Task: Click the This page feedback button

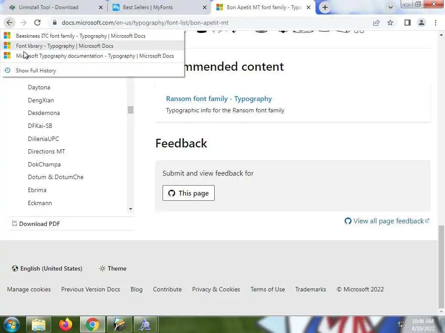Action: coord(189,193)
